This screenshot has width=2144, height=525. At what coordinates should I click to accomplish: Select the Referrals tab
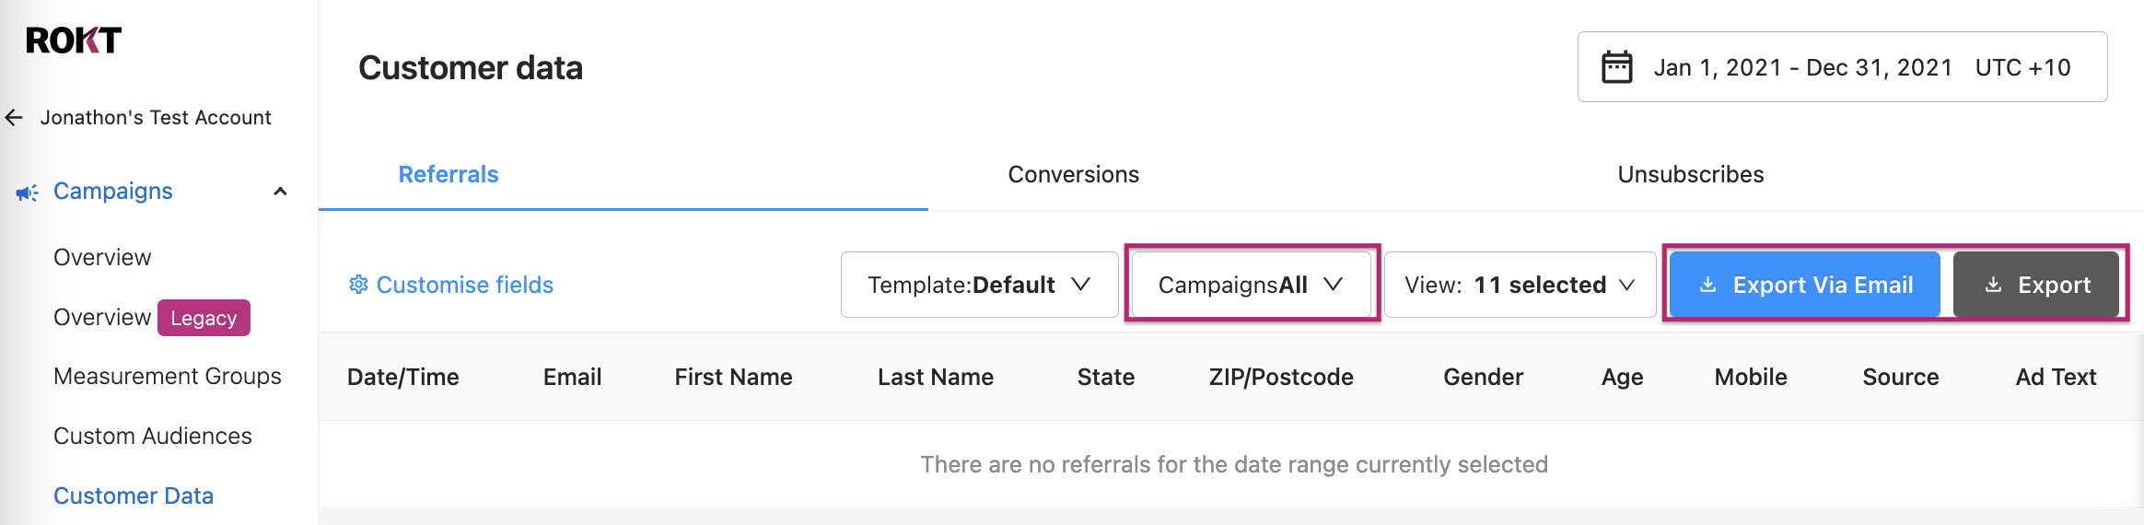tap(449, 174)
